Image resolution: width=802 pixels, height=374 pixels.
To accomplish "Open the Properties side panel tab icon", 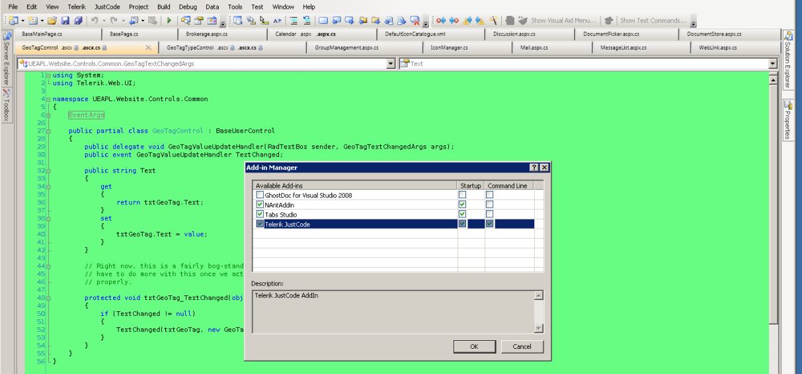I will click(x=788, y=104).
